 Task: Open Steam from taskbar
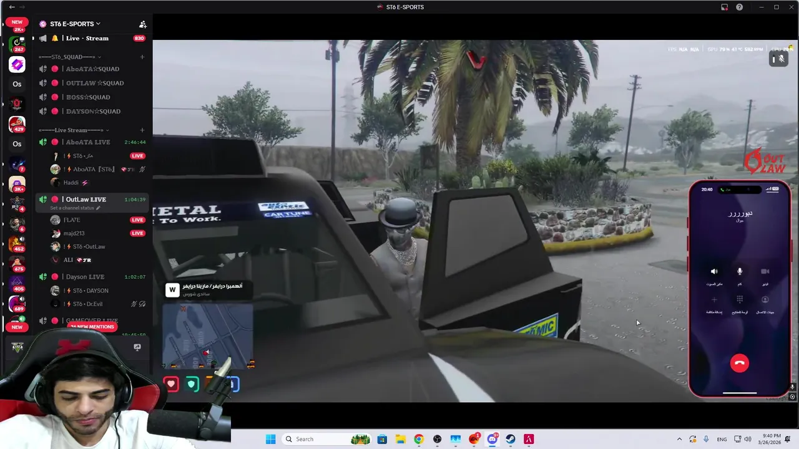pos(511,439)
